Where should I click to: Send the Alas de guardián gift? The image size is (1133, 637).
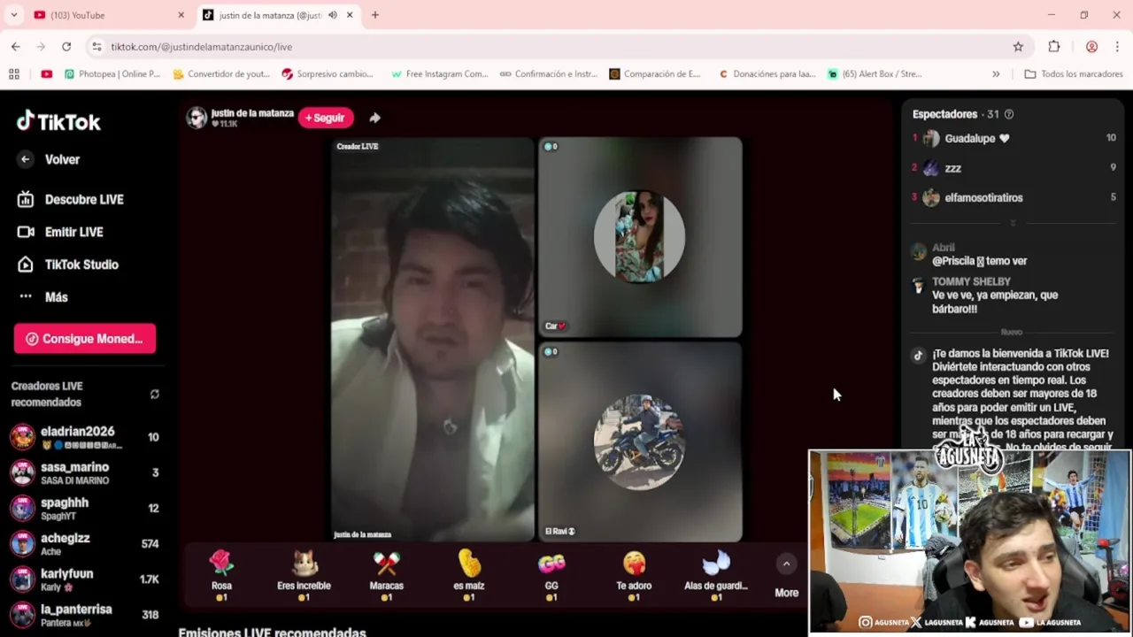pos(716,575)
